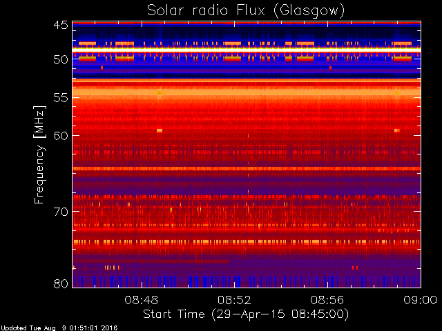Click the 50 MHz frequency tick label

click(x=60, y=59)
